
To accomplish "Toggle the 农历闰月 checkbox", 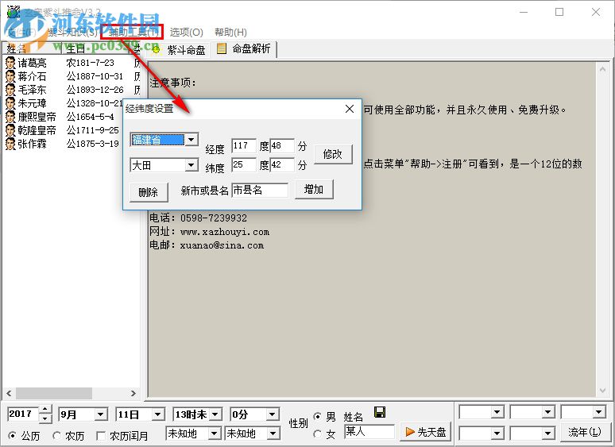I will (101, 436).
